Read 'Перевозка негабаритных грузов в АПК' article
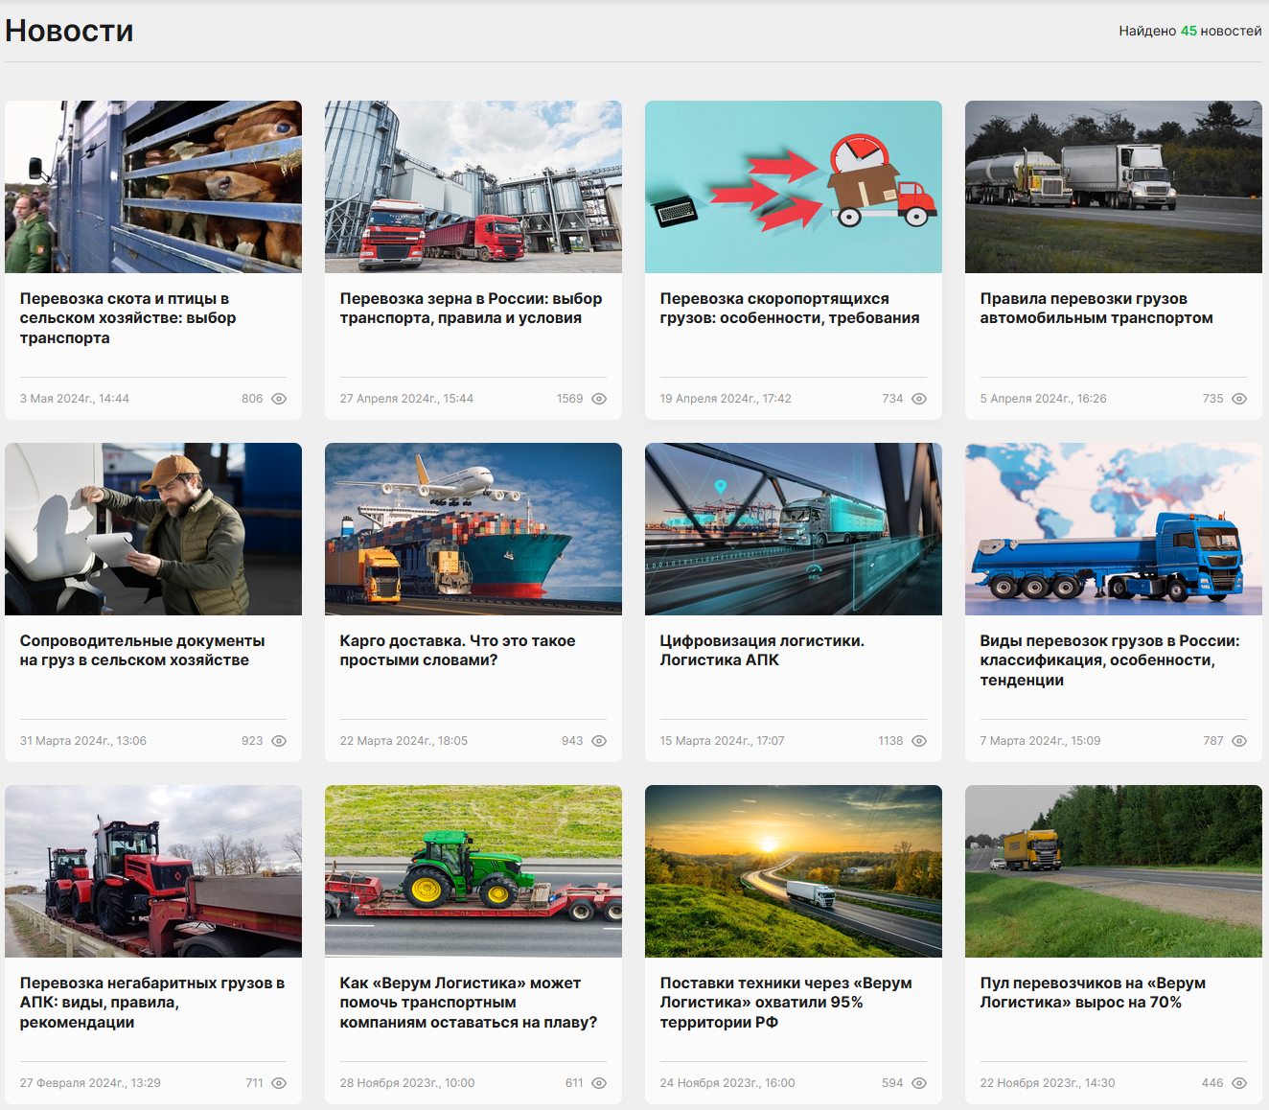 152,1003
